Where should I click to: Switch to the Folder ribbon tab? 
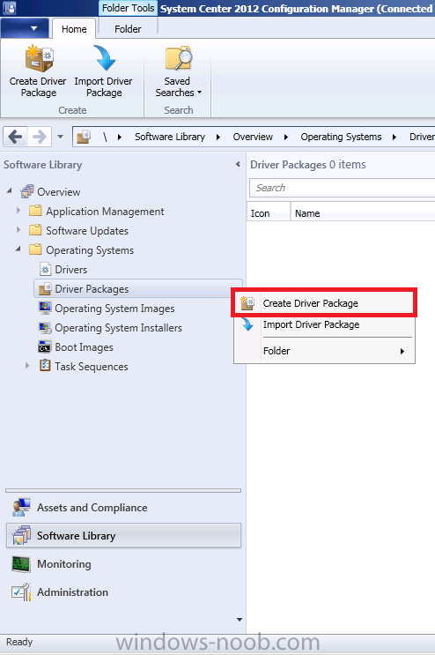tap(128, 29)
